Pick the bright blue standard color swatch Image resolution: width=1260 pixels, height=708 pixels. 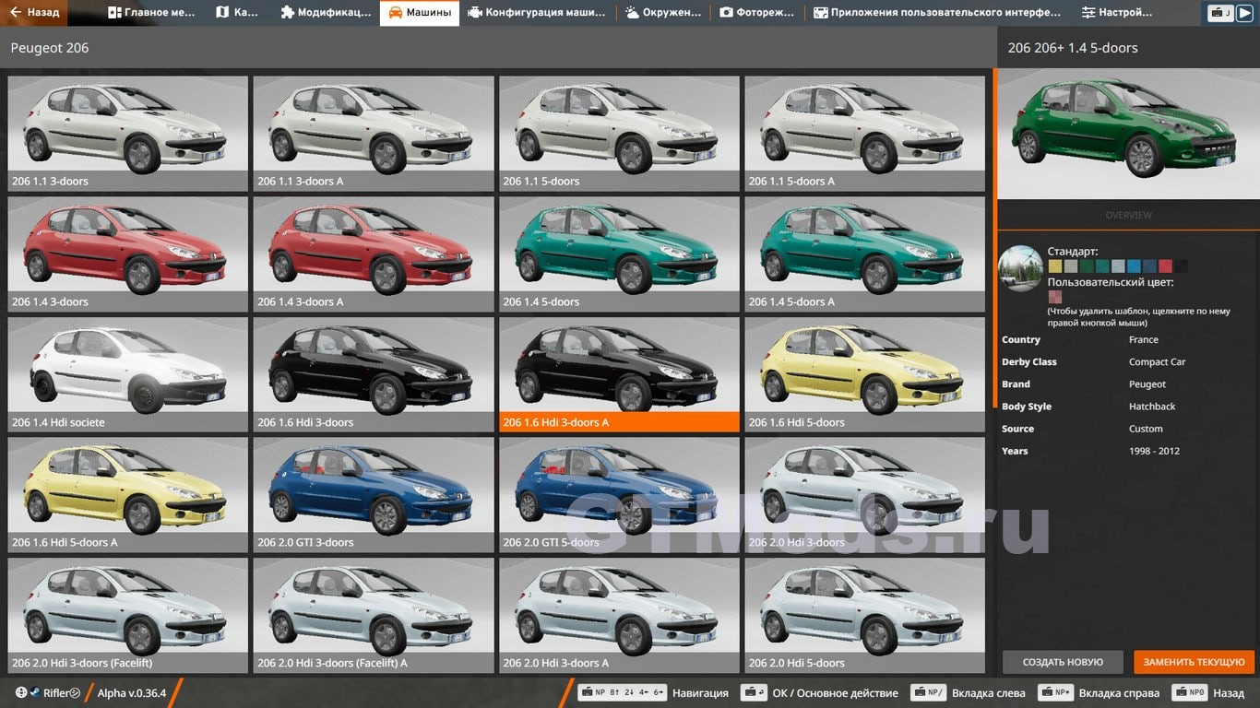[1134, 266]
